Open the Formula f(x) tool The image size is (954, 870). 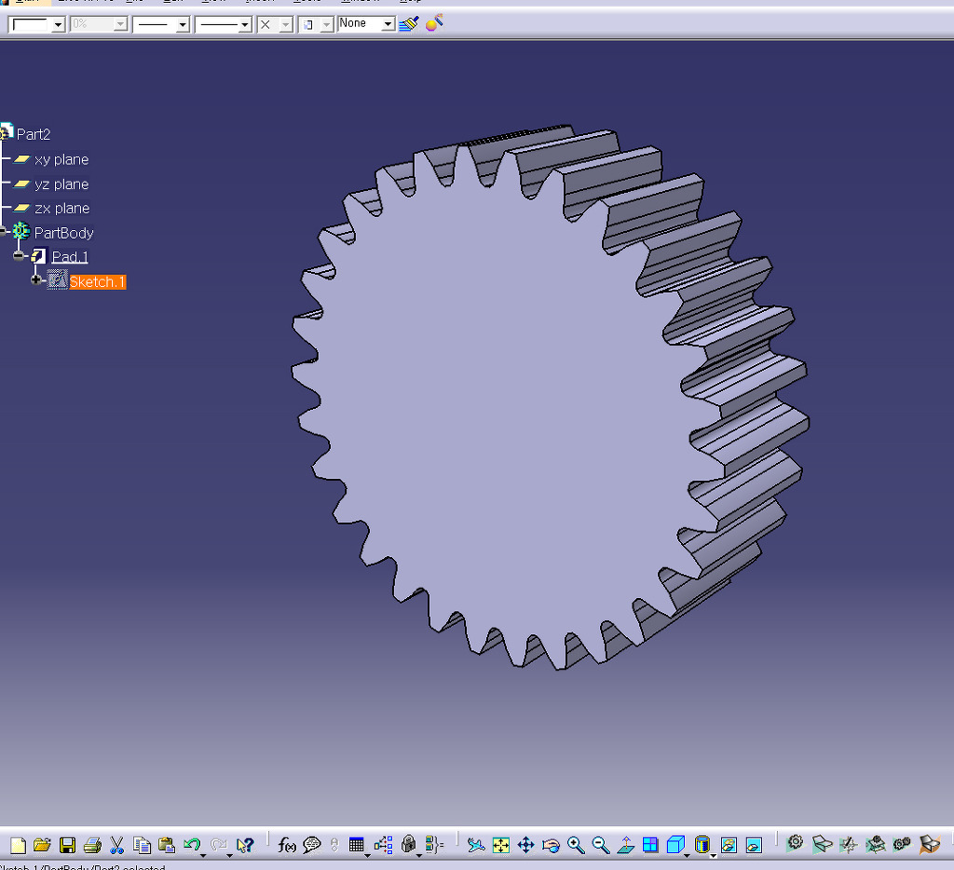[x=287, y=845]
